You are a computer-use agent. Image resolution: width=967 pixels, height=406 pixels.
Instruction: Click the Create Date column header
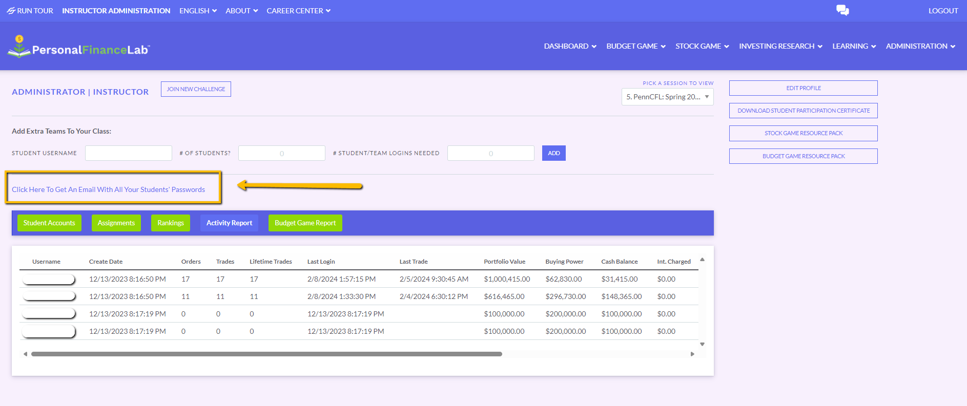point(106,262)
